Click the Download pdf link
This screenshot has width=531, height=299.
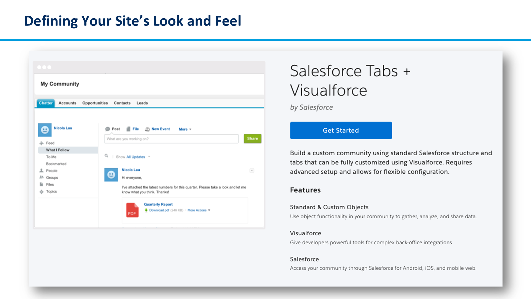tap(159, 210)
